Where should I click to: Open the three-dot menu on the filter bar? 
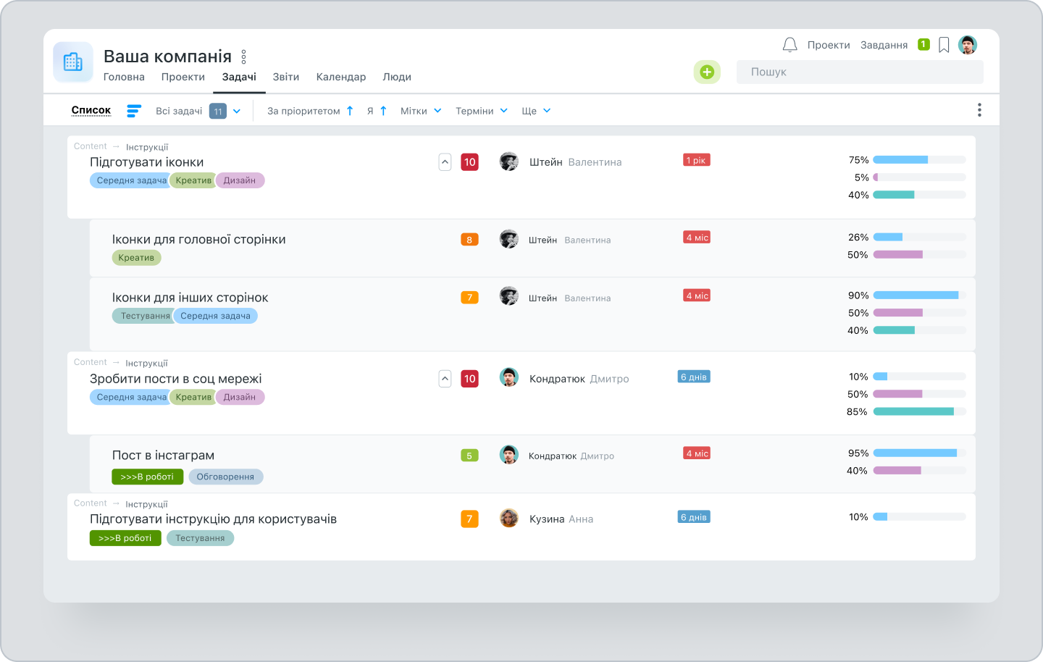click(979, 109)
